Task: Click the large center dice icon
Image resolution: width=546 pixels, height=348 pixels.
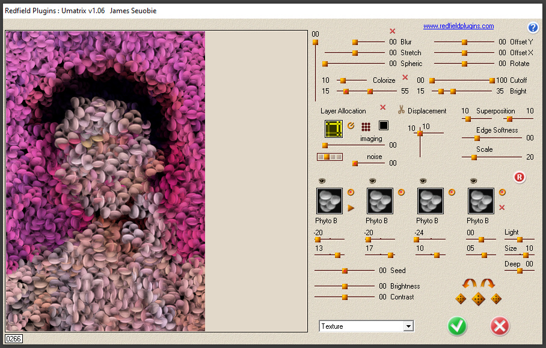Action: pyautogui.click(x=479, y=299)
